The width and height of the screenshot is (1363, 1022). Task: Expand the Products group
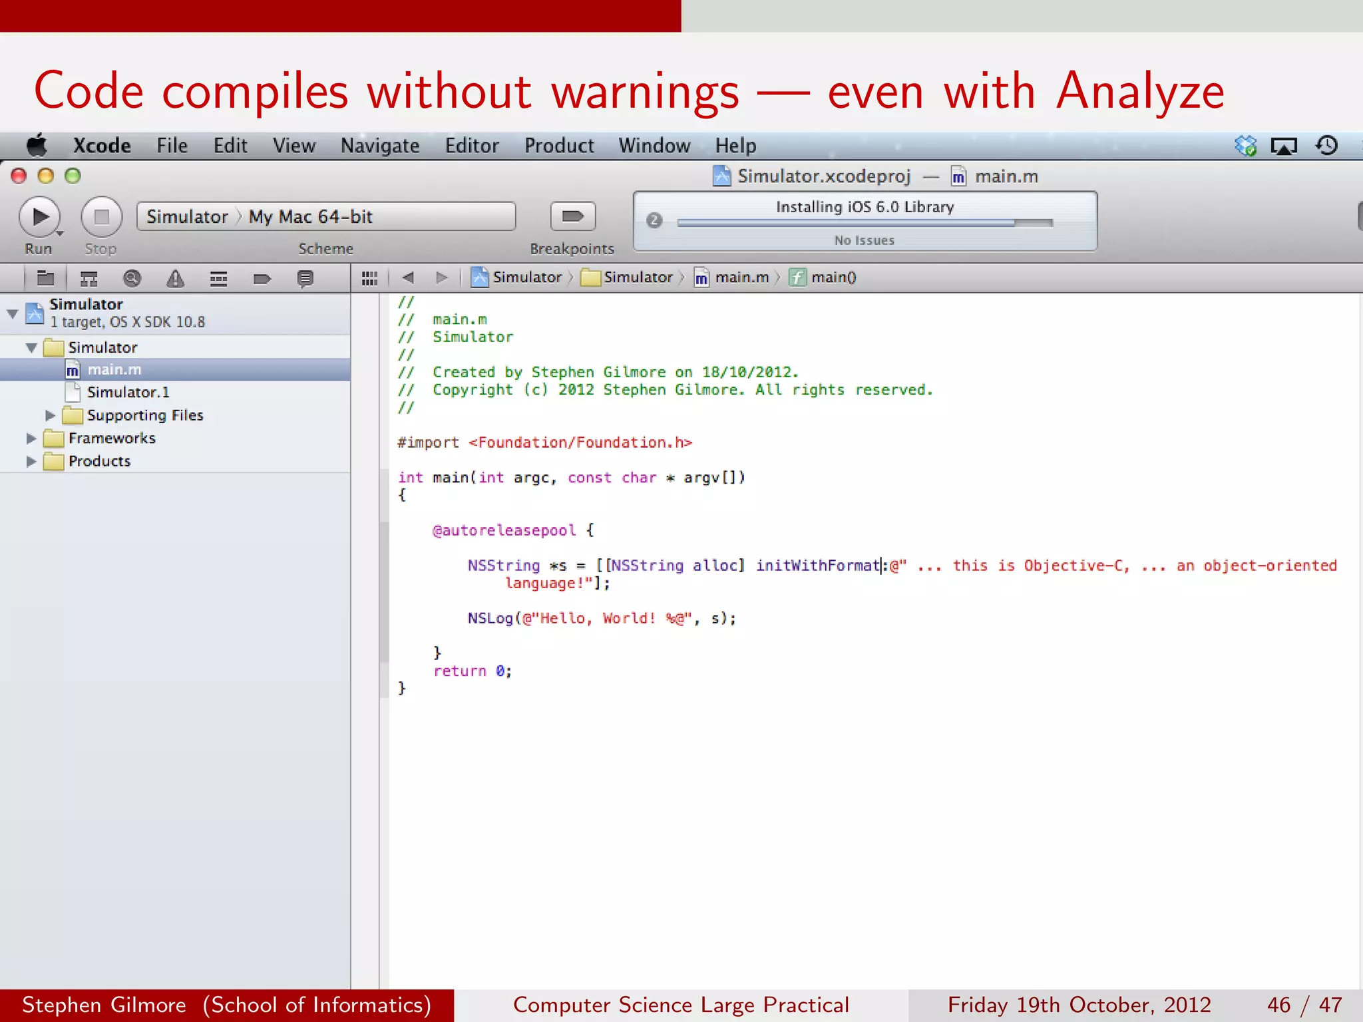click(31, 461)
